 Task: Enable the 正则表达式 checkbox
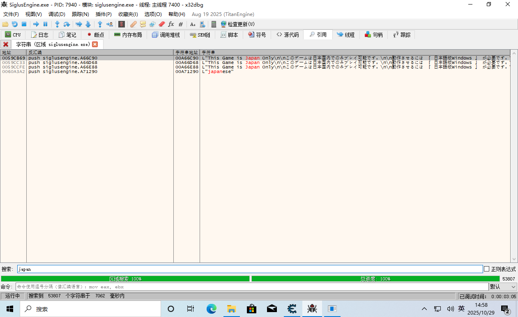click(487, 269)
